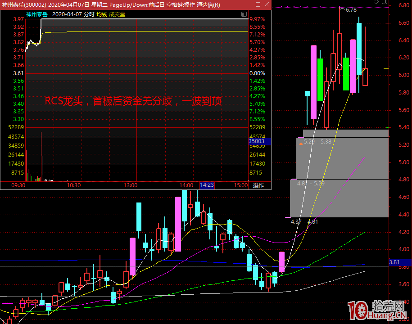Close the intraday popup window
Image resolution: width=412 pixels, height=324 pixels.
coord(267,4)
